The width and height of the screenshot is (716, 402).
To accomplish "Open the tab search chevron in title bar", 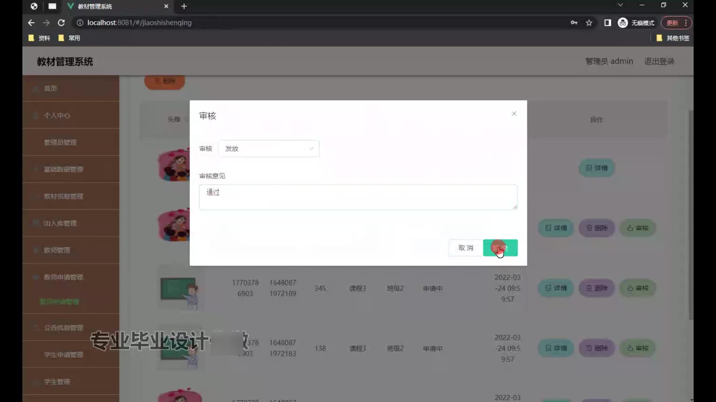I will [x=620, y=5].
